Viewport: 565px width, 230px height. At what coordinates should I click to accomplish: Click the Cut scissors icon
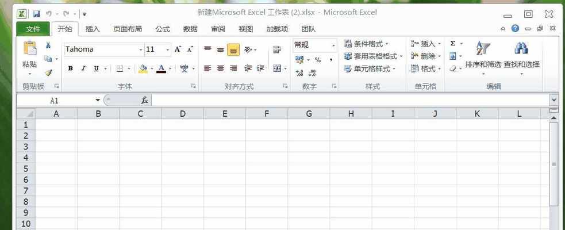(48, 45)
